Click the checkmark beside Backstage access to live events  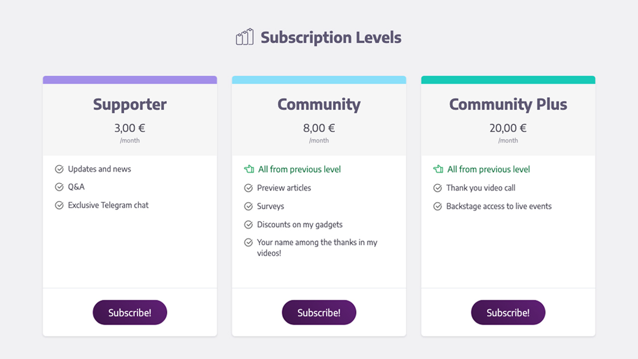pyautogui.click(x=438, y=206)
